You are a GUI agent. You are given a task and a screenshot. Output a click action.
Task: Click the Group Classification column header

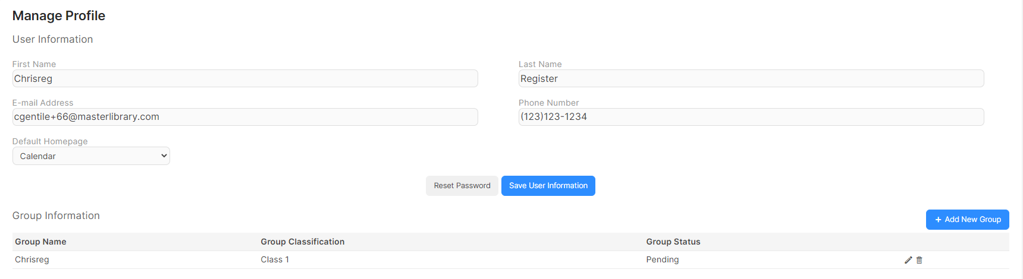tap(303, 242)
